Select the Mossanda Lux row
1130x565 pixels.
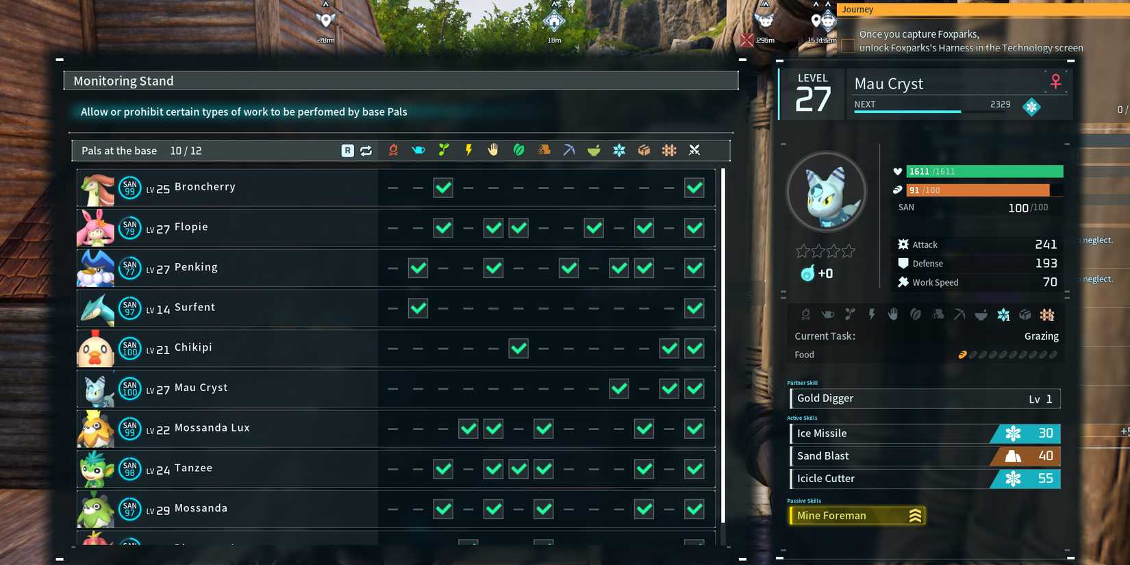pyautogui.click(x=396, y=429)
